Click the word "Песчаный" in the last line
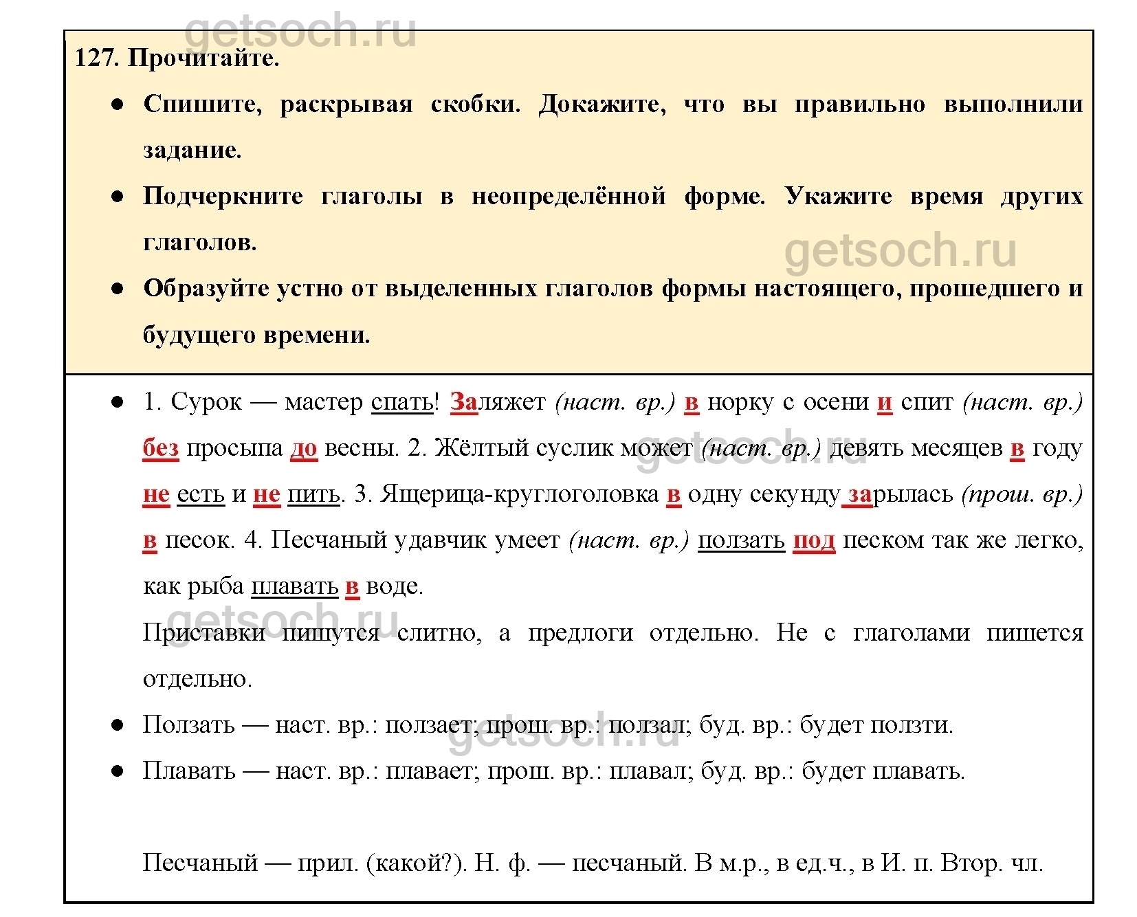The width and height of the screenshot is (1137, 917). (200, 862)
